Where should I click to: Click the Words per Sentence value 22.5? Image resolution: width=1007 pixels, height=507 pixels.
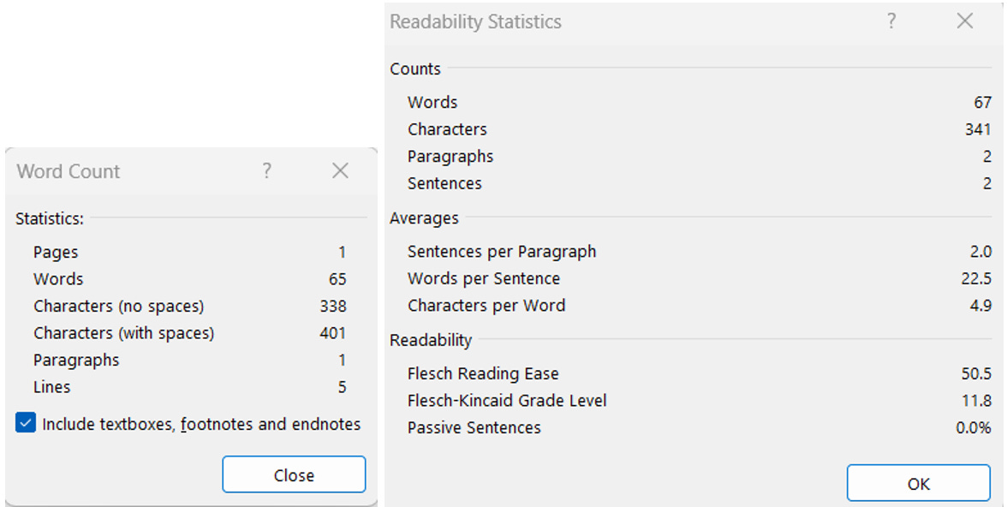[976, 279]
